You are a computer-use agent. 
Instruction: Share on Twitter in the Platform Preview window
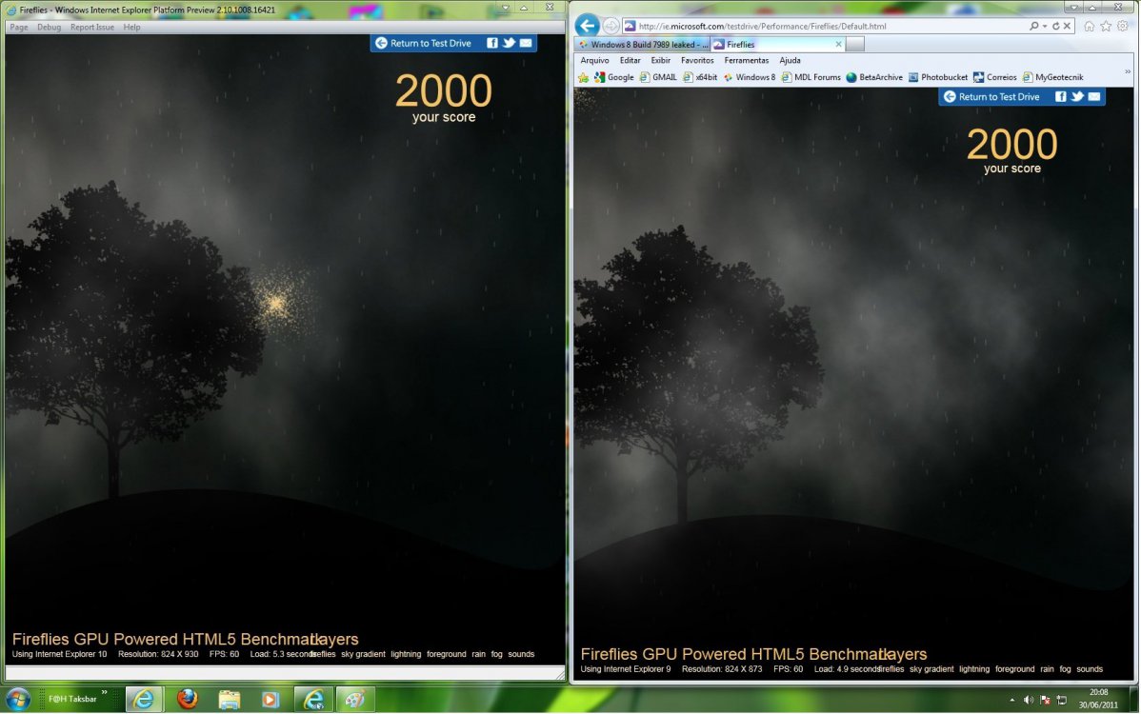click(509, 43)
